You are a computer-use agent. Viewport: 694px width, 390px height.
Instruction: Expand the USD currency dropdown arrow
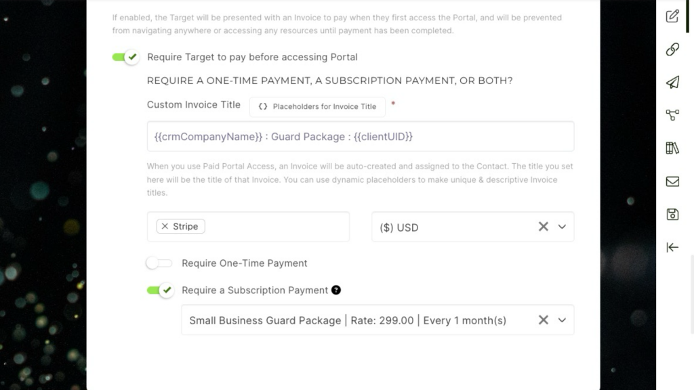click(562, 227)
